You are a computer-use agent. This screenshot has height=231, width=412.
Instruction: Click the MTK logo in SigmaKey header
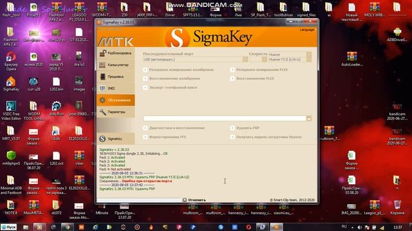116,42
